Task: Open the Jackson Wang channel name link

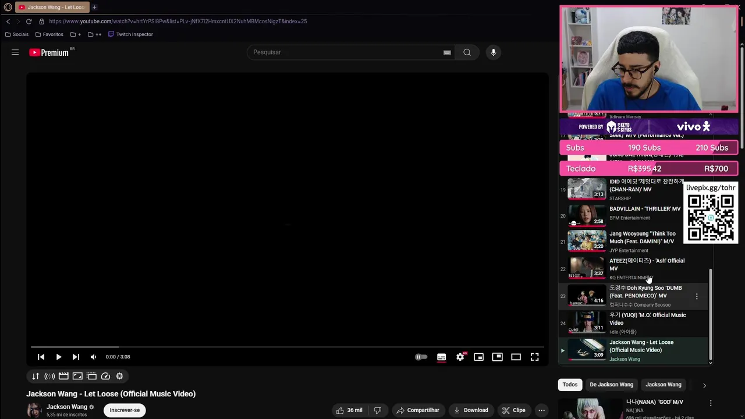Action: click(67, 407)
